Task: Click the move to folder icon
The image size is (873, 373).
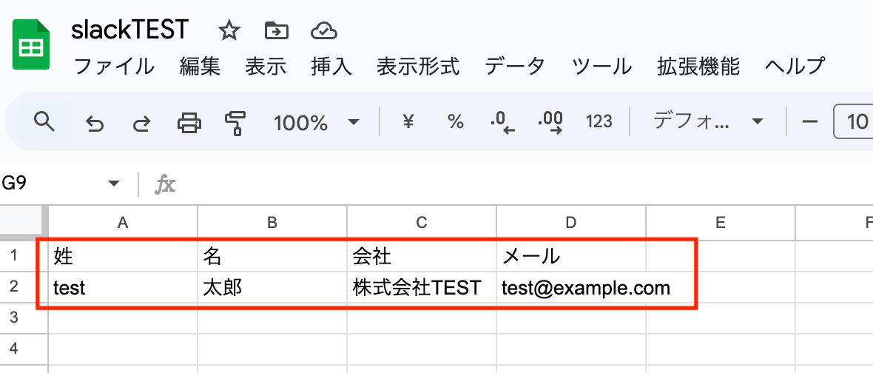Action: tap(276, 31)
